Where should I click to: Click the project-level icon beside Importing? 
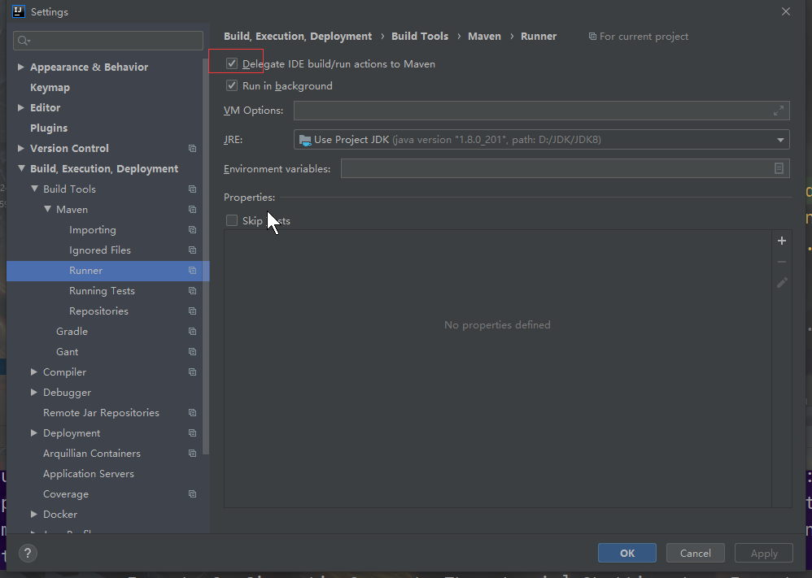[193, 230]
